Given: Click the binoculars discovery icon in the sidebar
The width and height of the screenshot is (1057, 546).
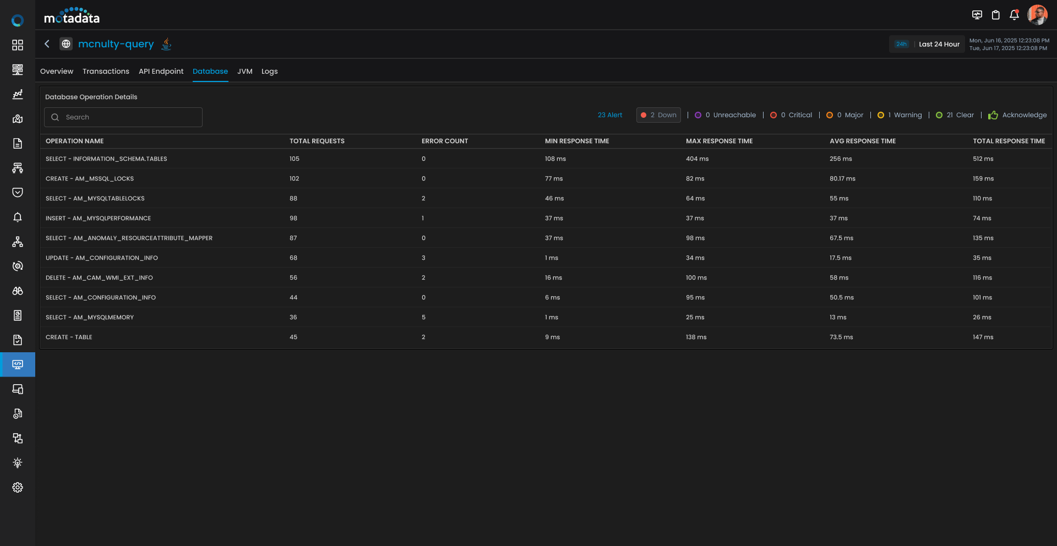Looking at the screenshot, I should tap(18, 291).
